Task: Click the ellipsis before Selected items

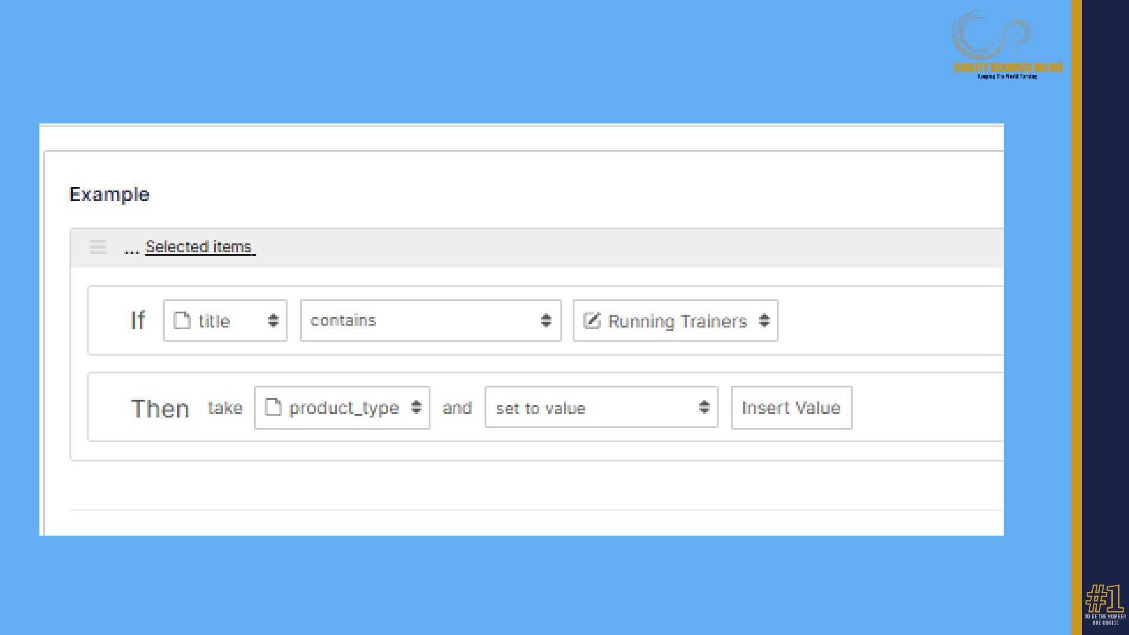Action: pos(131,249)
